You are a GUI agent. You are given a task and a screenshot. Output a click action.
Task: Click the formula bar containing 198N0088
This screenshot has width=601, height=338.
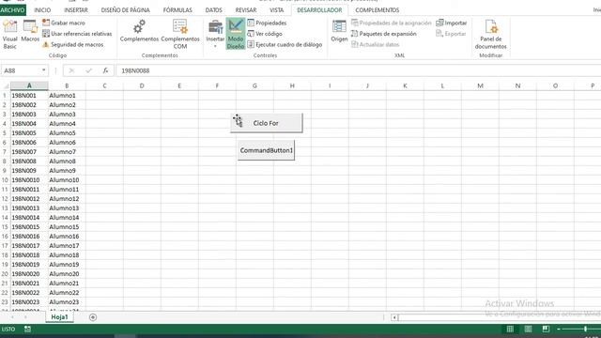coord(359,70)
